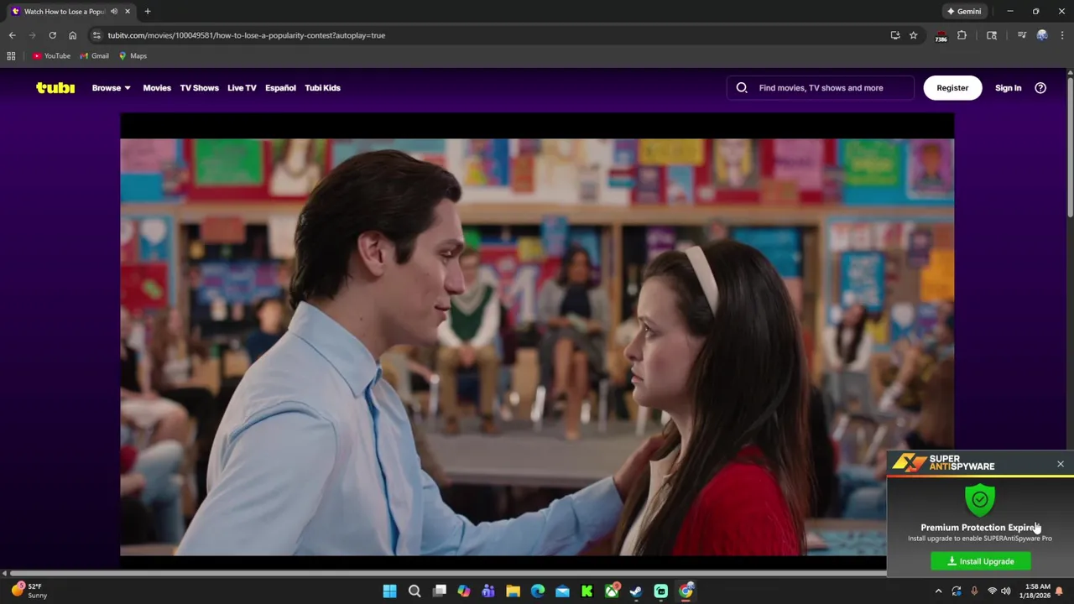Viewport: 1074px width, 604px height.
Task: Open the Maps bookmark
Action: tap(133, 56)
